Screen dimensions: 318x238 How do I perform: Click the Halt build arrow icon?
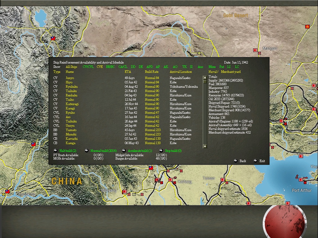pyautogui.click(x=55, y=150)
